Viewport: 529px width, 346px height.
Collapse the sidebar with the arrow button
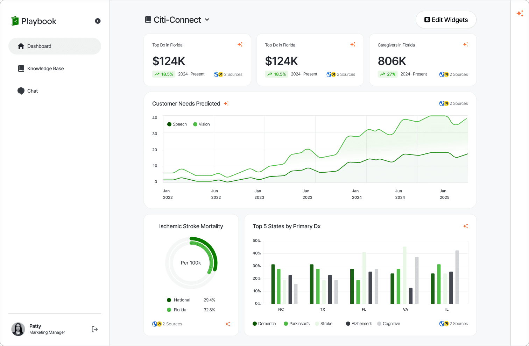pyautogui.click(x=98, y=21)
